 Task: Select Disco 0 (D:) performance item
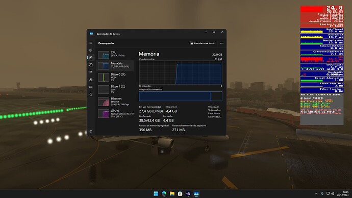point(115,77)
